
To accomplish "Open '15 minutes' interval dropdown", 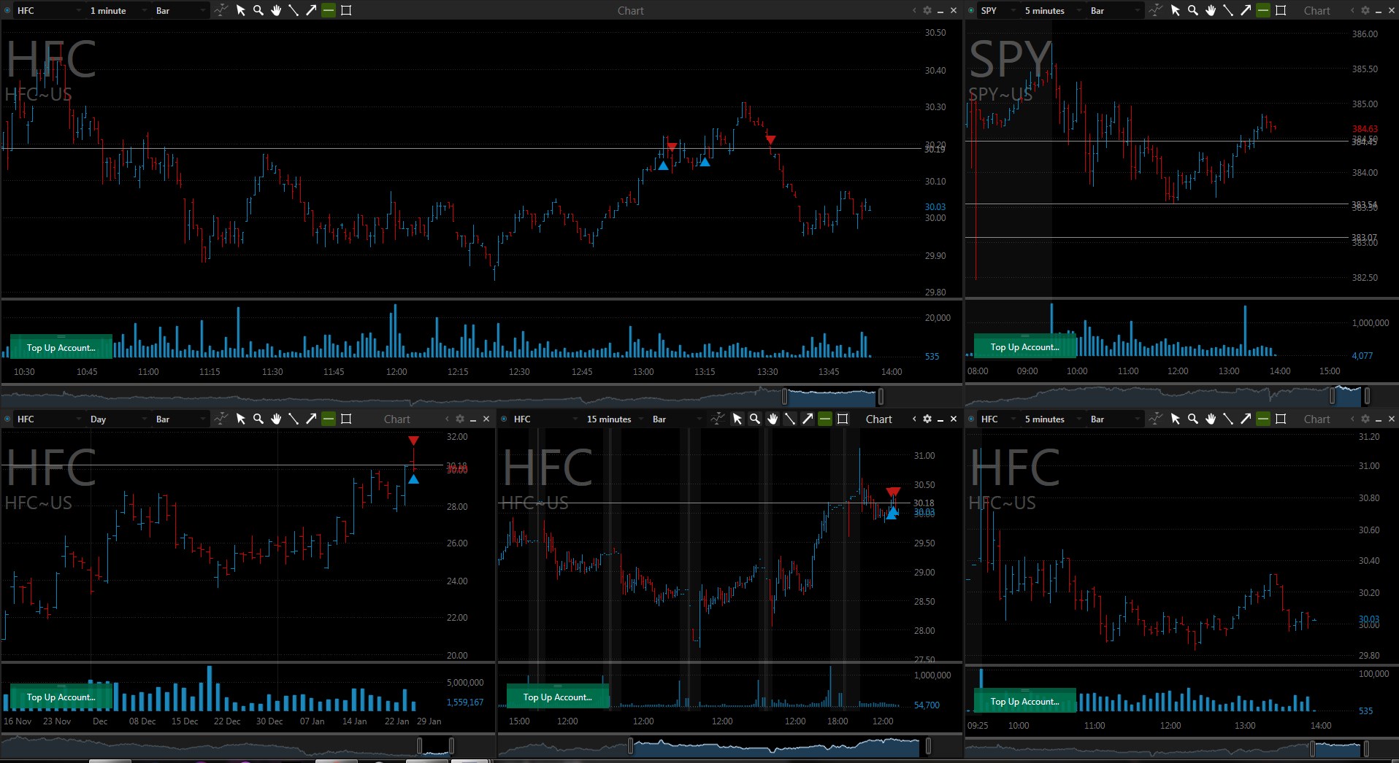I will 616,419.
